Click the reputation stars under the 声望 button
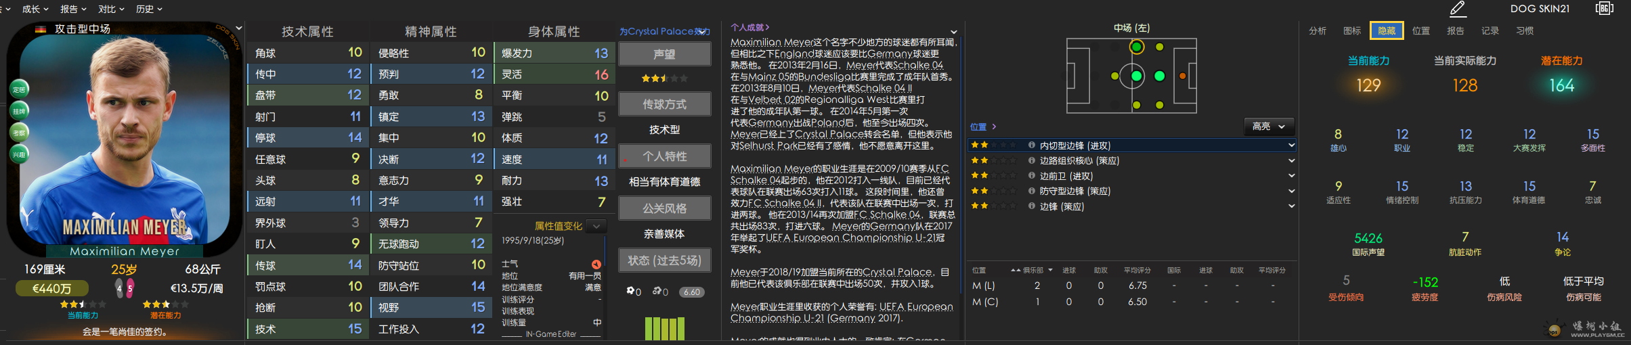This screenshot has height=345, width=1631. click(x=664, y=78)
